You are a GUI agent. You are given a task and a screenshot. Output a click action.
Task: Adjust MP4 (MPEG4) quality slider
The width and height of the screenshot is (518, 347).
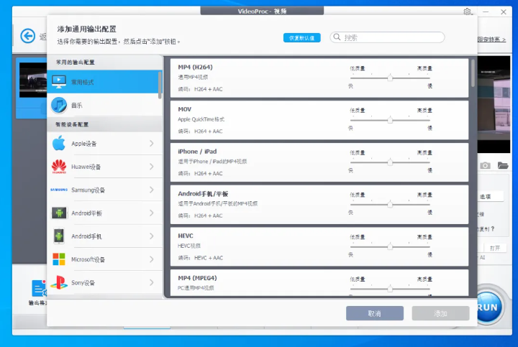(390, 289)
